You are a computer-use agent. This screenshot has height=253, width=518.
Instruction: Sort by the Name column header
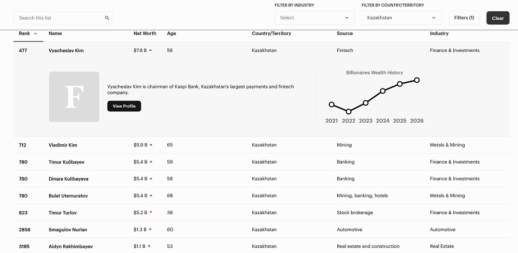click(x=55, y=34)
